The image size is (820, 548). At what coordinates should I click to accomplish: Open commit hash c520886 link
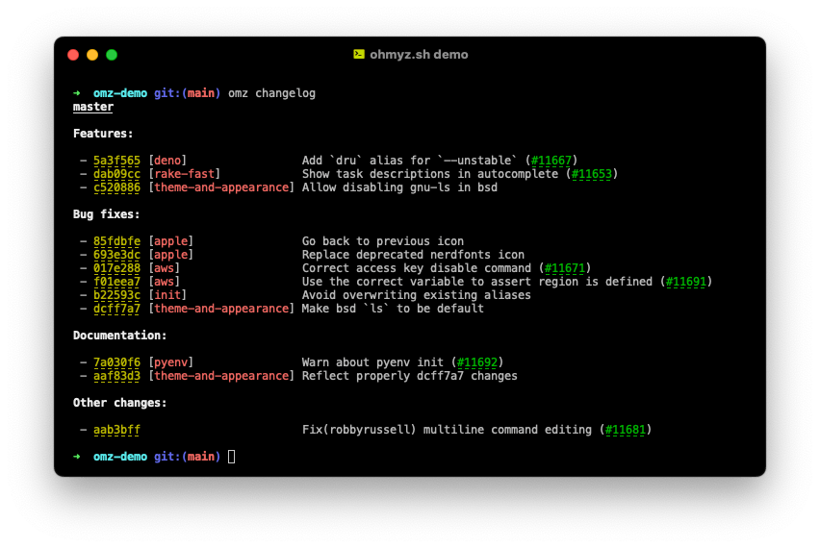tap(116, 187)
